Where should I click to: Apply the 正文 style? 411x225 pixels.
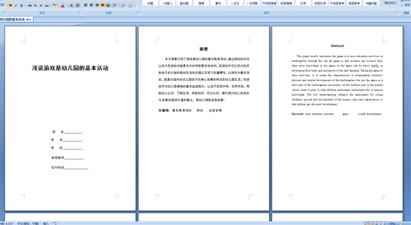(235, 3)
